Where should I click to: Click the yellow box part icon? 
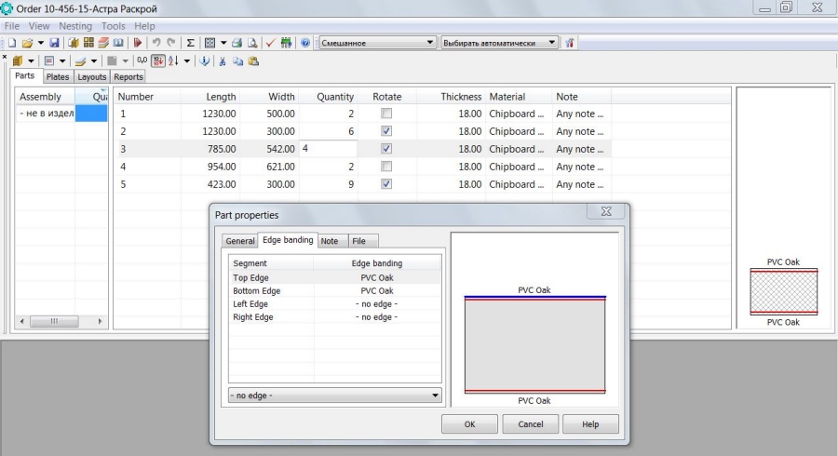coord(18,60)
